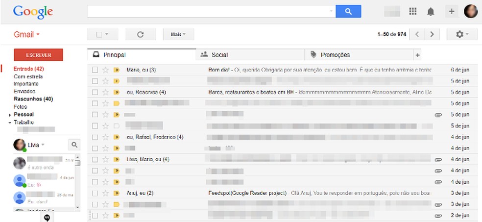Switch to the Social tab
The width and height of the screenshot is (482, 222).
250,55
